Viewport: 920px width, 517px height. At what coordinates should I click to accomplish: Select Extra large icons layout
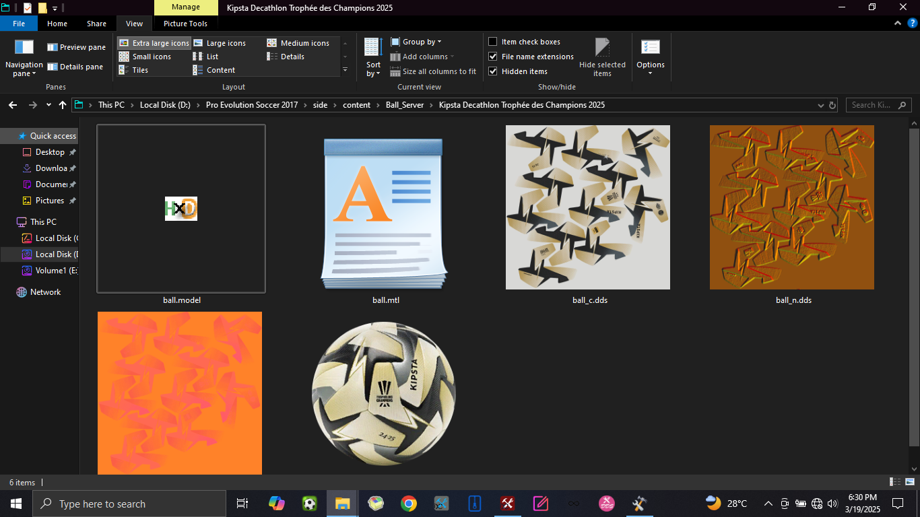tap(154, 43)
